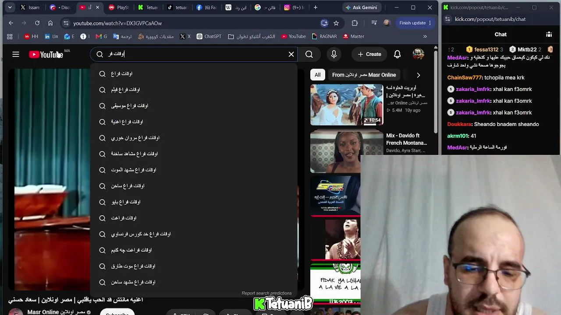Open the HH bookmark
Screen dimensions: 561x315
pos(31,36)
